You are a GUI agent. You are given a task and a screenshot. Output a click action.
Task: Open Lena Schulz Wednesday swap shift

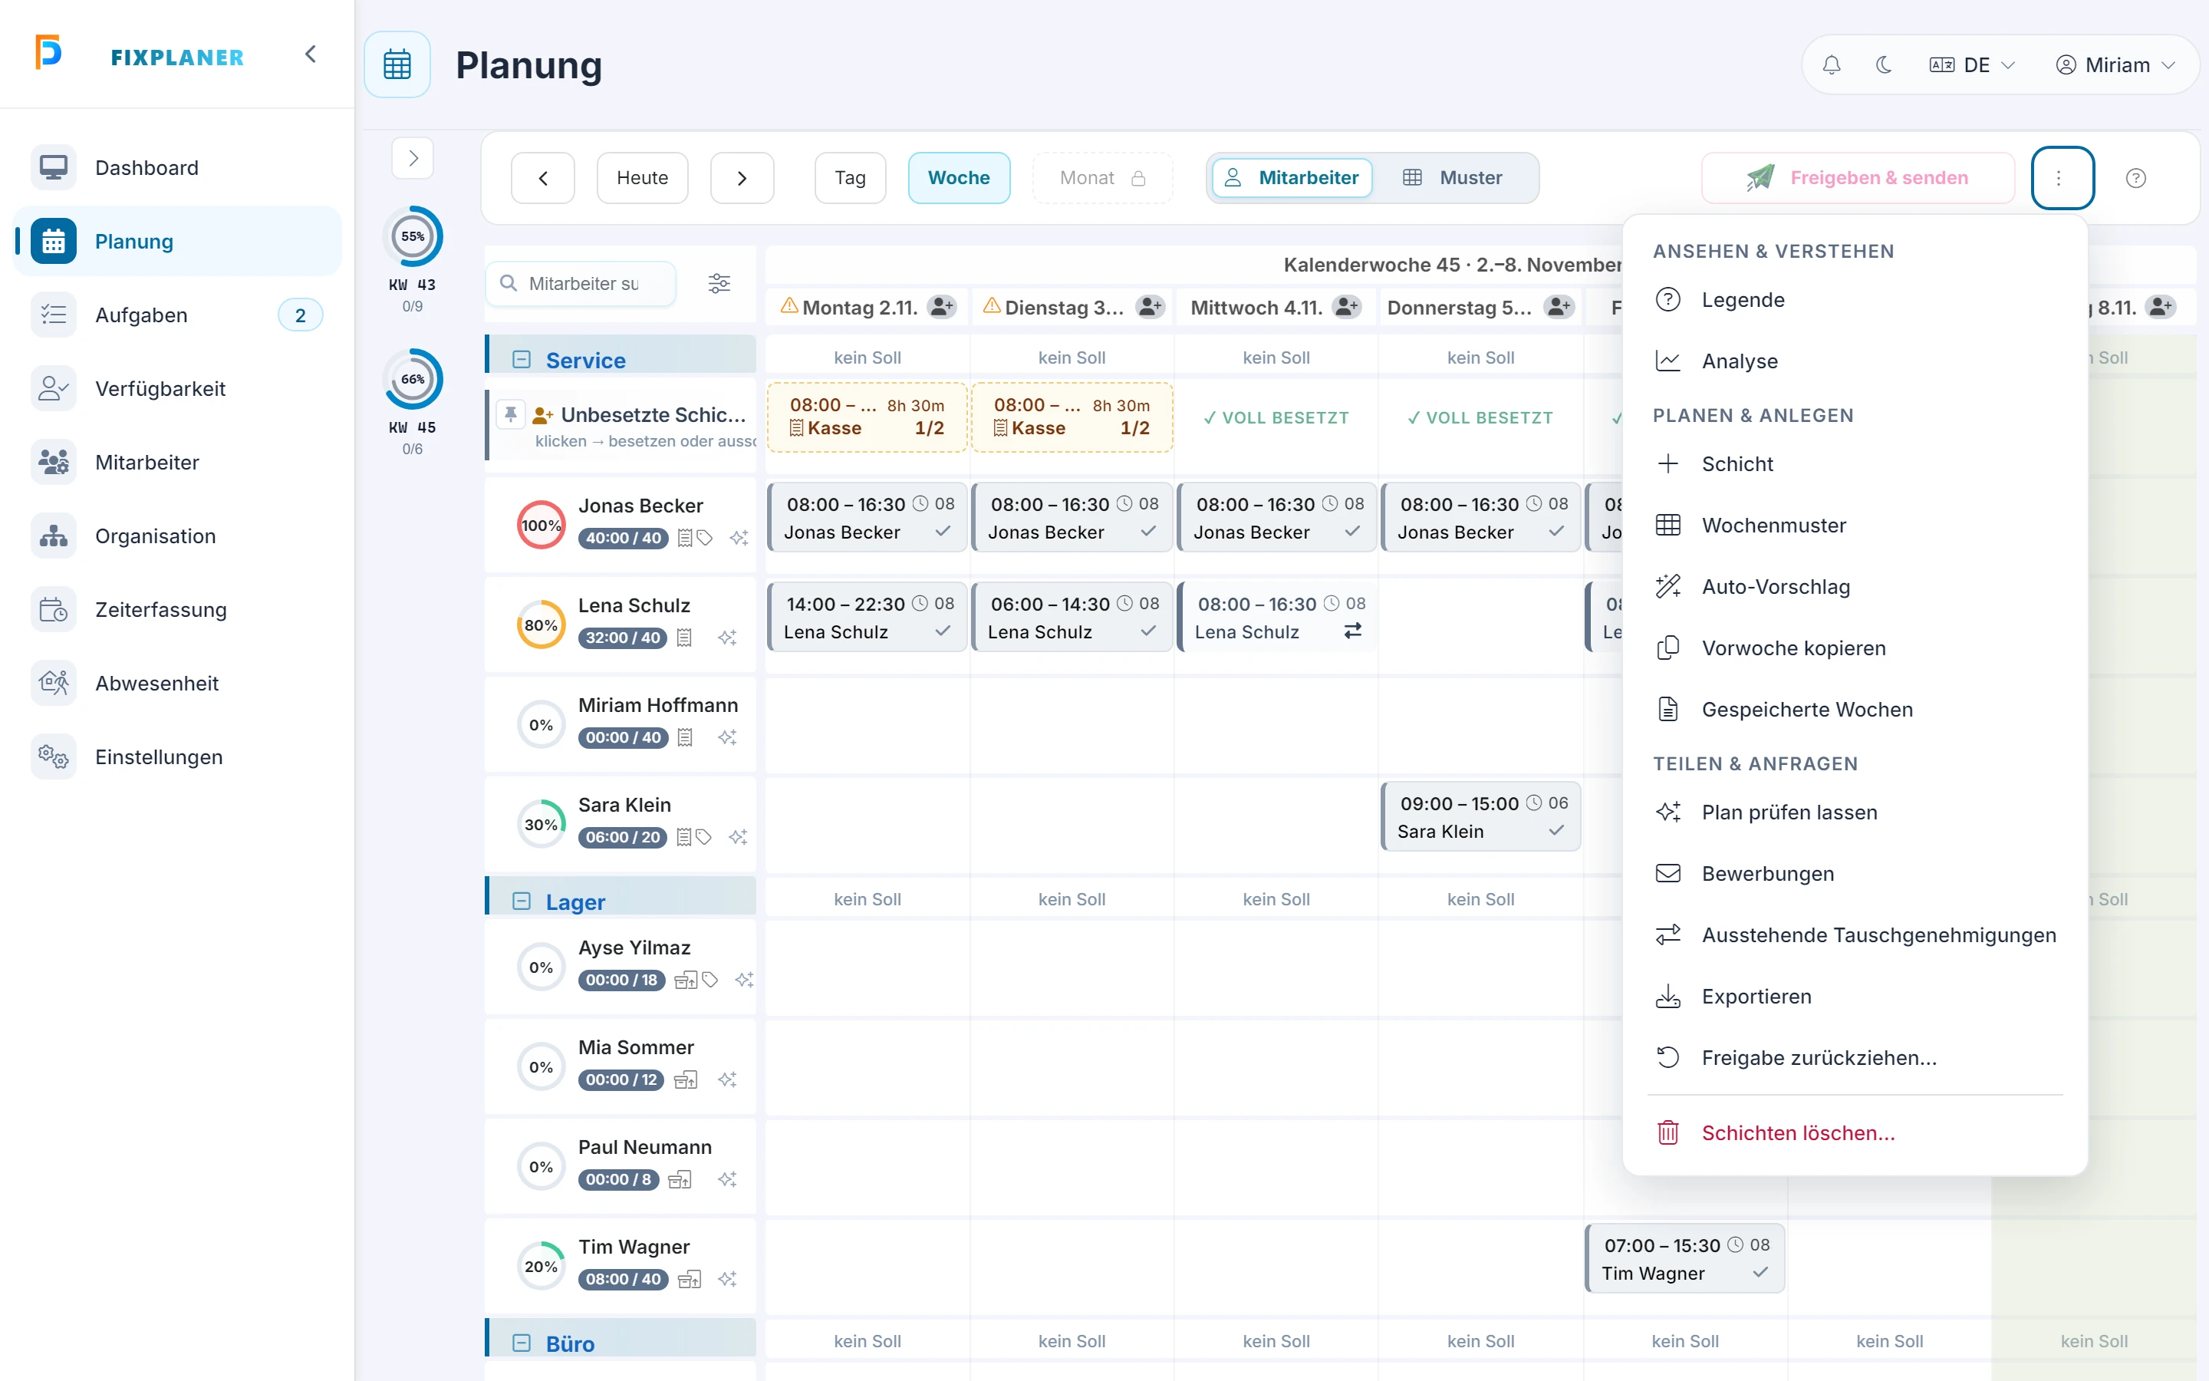click(x=1276, y=618)
